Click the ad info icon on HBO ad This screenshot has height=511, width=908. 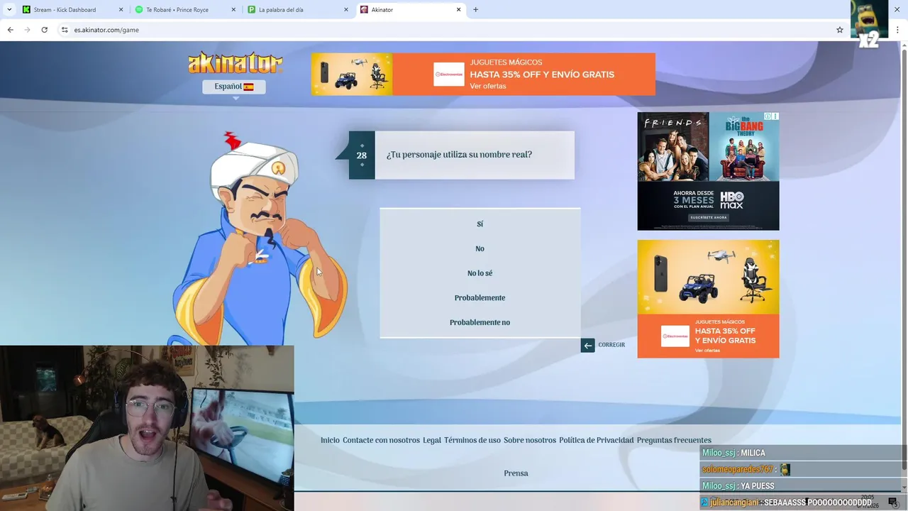point(768,116)
